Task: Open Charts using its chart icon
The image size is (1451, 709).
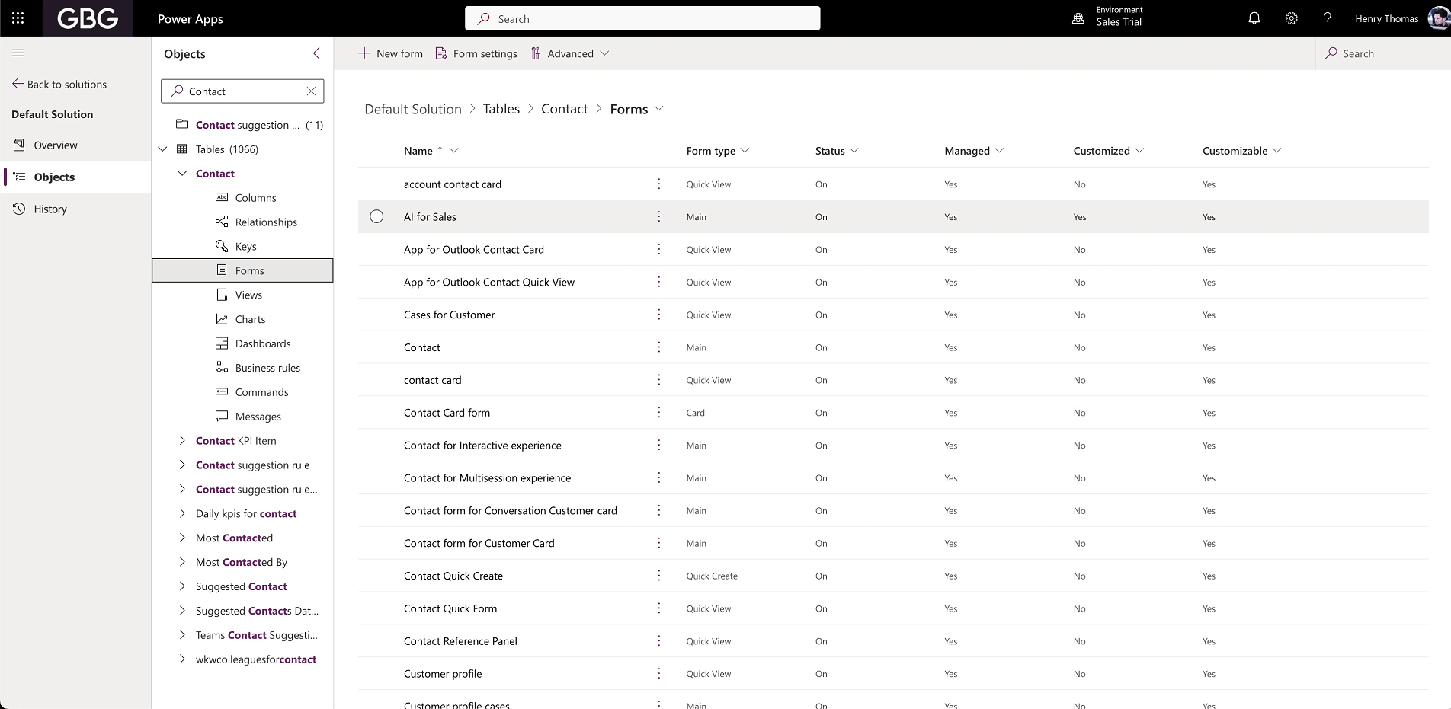Action: pyautogui.click(x=221, y=319)
